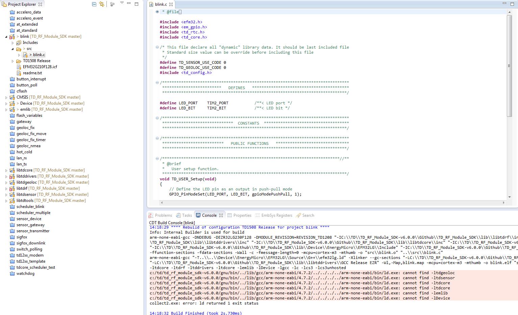Click the geoloc_nmea folder icon
Image resolution: width=518 pixels, height=315 pixels.
click(x=12, y=146)
